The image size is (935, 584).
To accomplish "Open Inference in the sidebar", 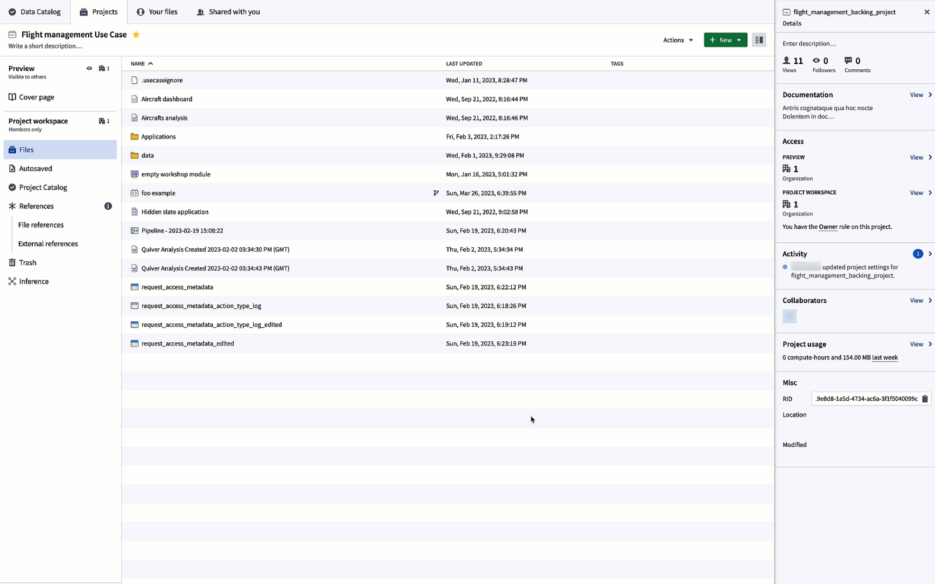I will 60,282.
